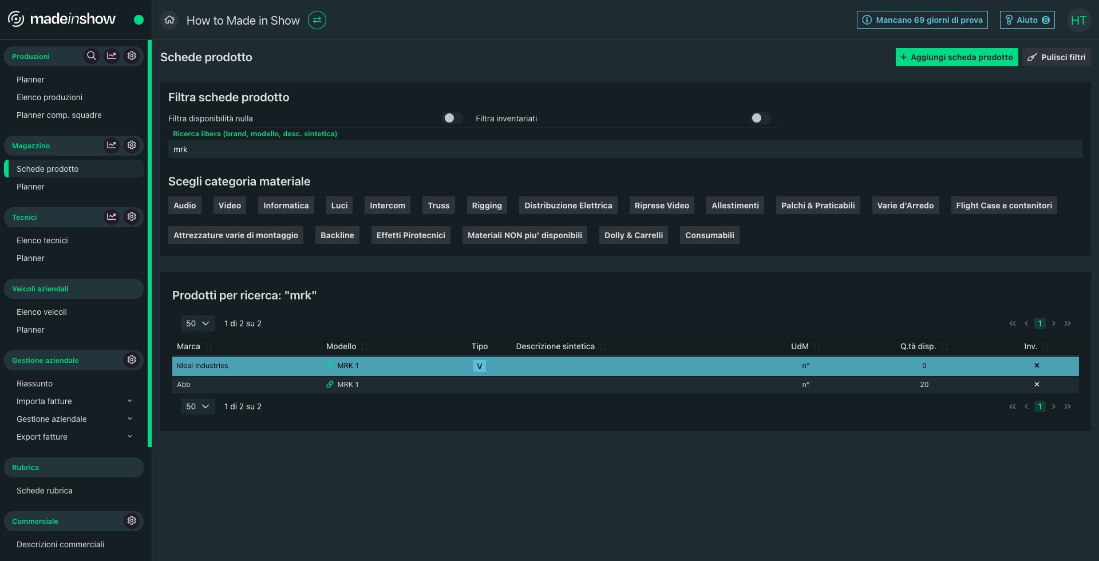Open Elenco produzioni in the sidebar
The width and height of the screenshot is (1099, 561).
(x=49, y=97)
